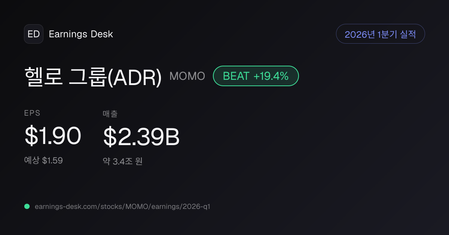The width and height of the screenshot is (449, 235).
Task: Click the revenue value $2.39B
Action: tap(141, 137)
